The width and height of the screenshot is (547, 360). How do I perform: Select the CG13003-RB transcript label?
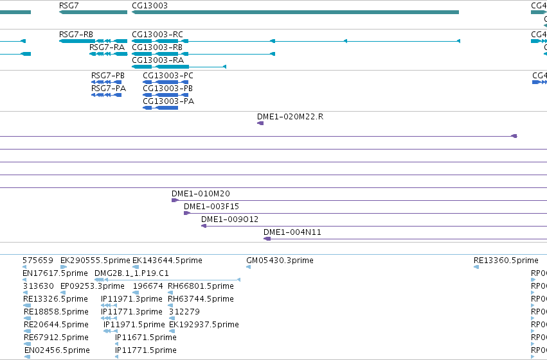point(157,47)
